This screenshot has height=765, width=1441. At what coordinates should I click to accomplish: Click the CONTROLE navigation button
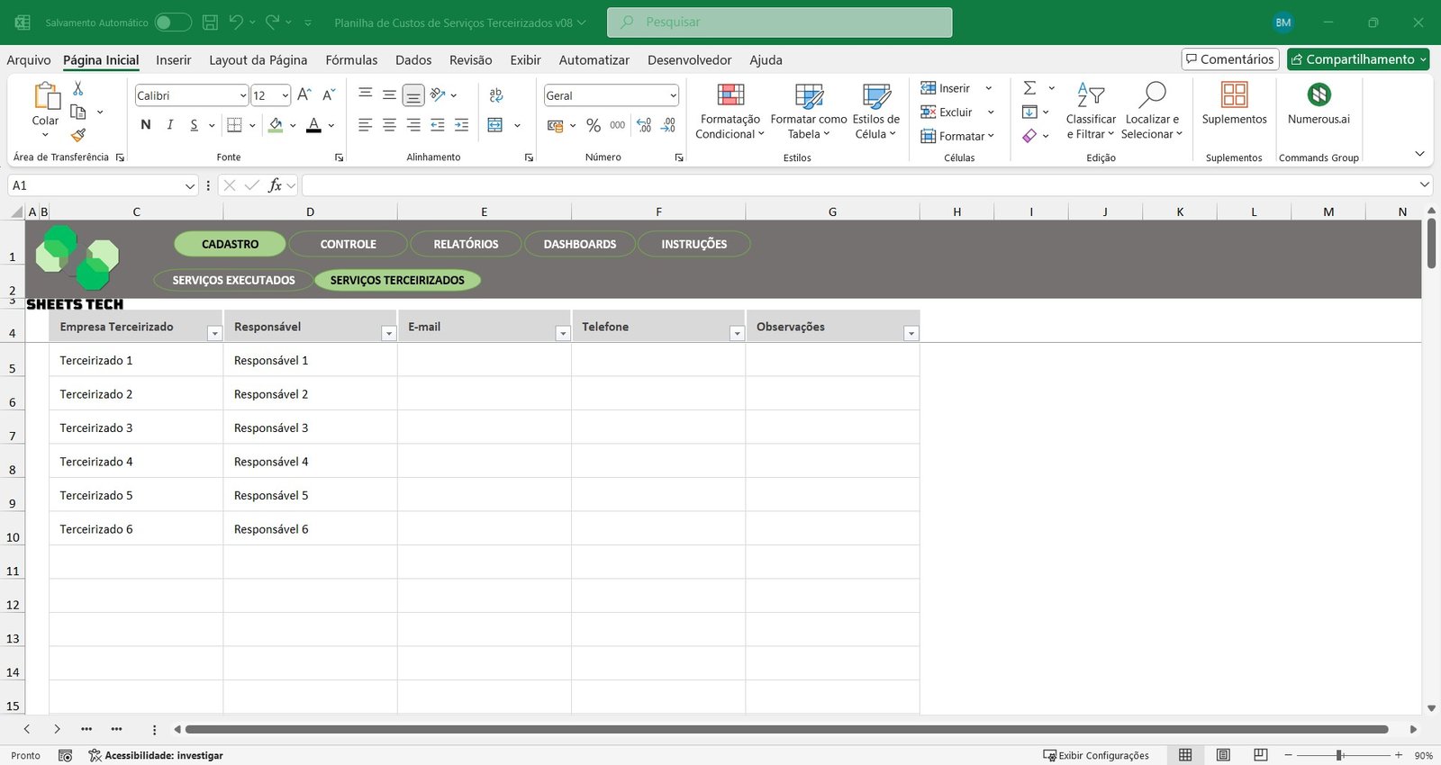coord(348,244)
